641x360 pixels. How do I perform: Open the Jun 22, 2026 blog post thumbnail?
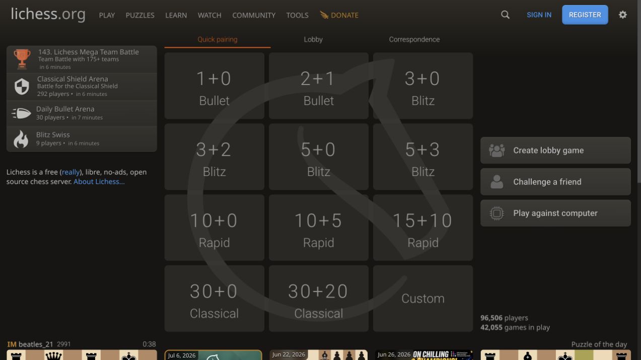pos(318,355)
